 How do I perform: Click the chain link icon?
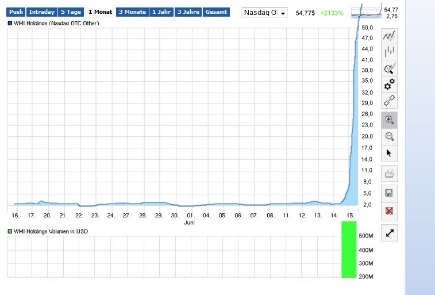pos(389,101)
